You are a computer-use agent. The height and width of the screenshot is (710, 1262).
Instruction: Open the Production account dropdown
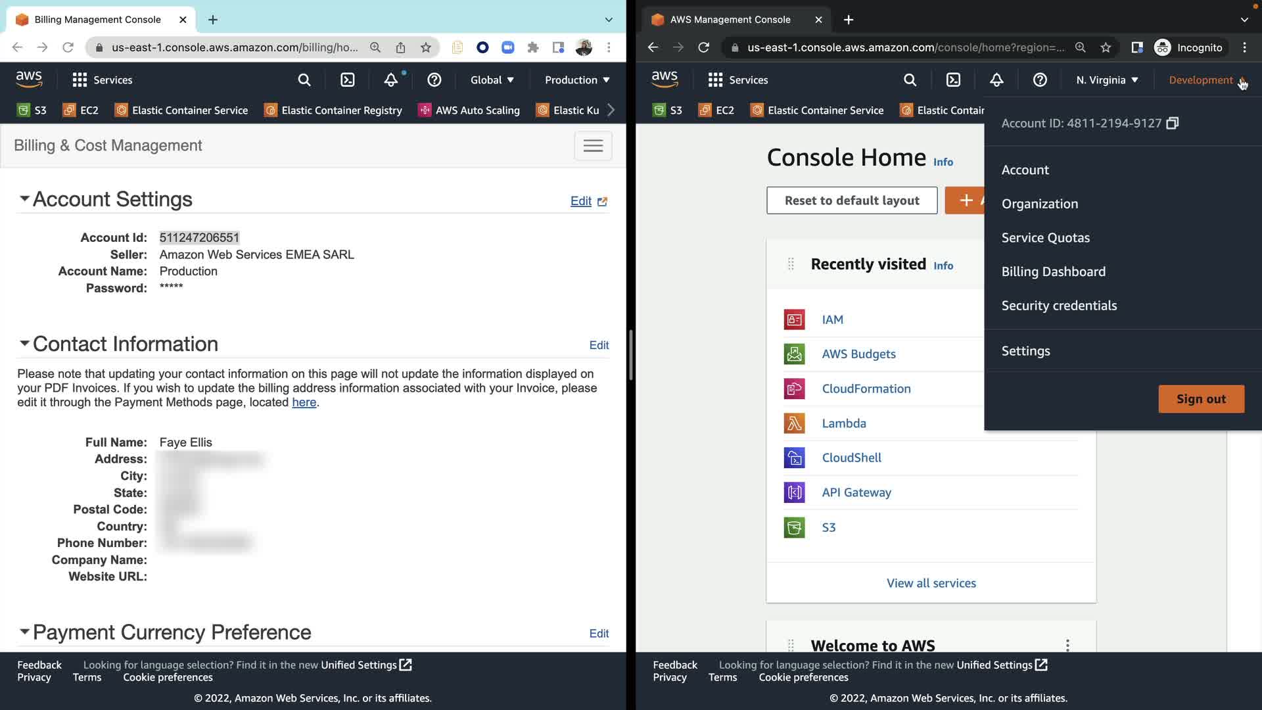point(576,80)
